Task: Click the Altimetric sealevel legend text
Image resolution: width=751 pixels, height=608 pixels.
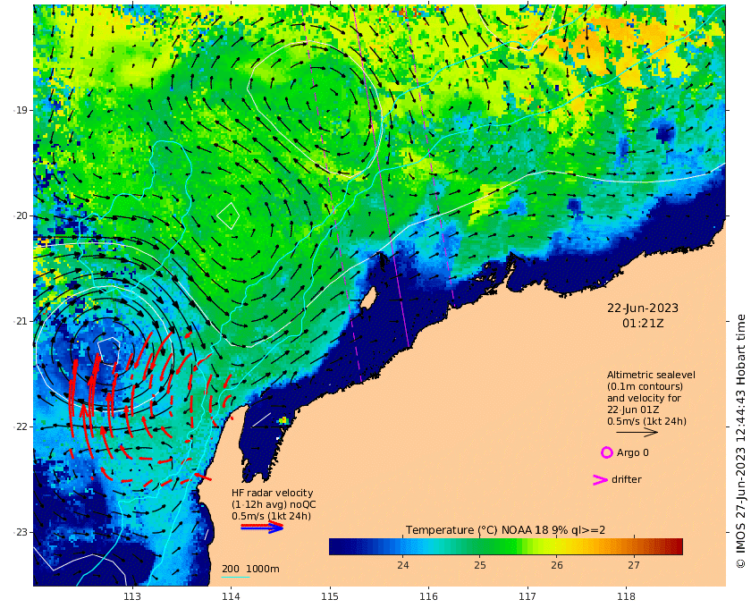Action: click(651, 398)
